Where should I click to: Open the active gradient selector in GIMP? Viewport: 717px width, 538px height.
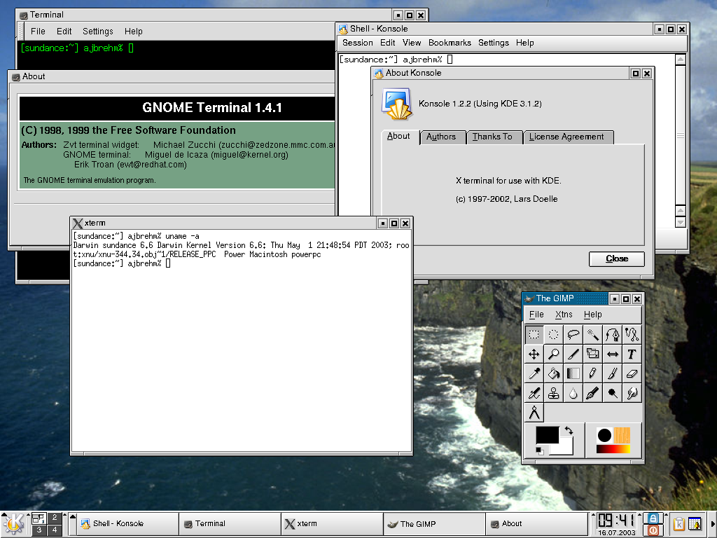pyautogui.click(x=613, y=449)
